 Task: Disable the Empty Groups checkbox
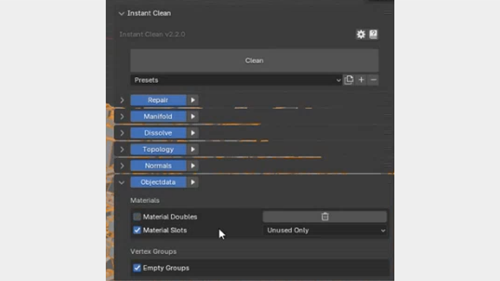(x=137, y=268)
